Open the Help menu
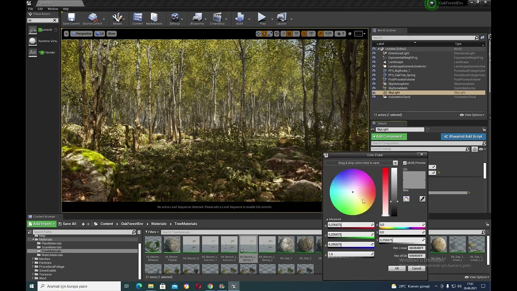Viewport: 517px width, 291px height. [66, 9]
